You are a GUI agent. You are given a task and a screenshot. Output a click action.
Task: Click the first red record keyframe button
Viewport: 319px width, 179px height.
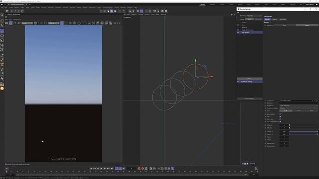139,168
